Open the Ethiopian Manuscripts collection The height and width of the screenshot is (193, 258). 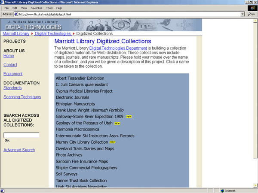(x=75, y=104)
